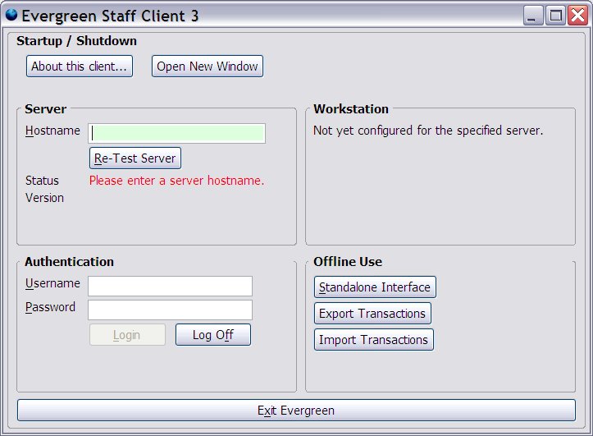Minimize the Evergreen Staff Client window
Image resolution: width=593 pixels, height=436 pixels.
coord(535,16)
